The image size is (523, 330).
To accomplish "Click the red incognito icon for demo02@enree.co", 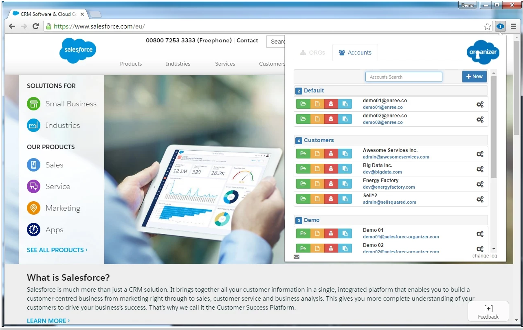I will click(331, 119).
